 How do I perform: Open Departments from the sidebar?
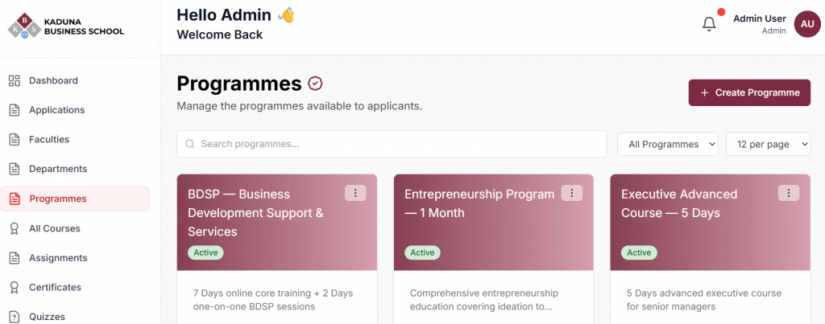[x=58, y=169]
